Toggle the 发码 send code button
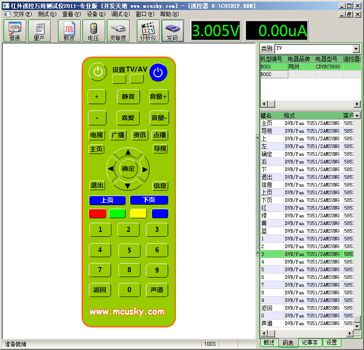Image resolution: width=364 pixels, height=350 pixels. [173, 31]
